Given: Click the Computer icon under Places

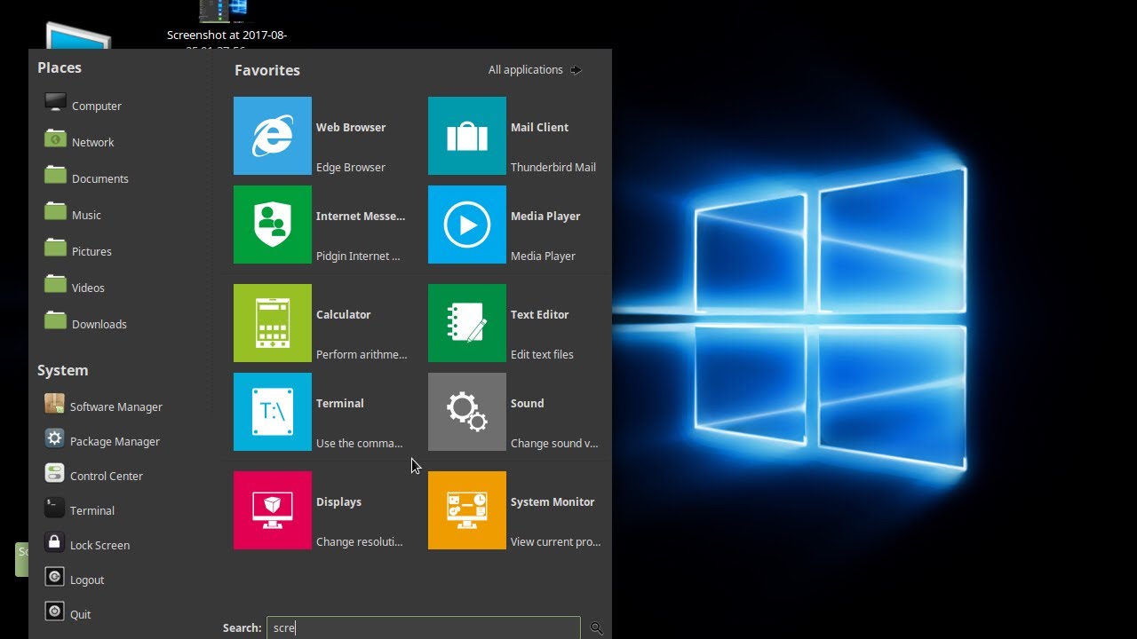Looking at the screenshot, I should [x=55, y=103].
